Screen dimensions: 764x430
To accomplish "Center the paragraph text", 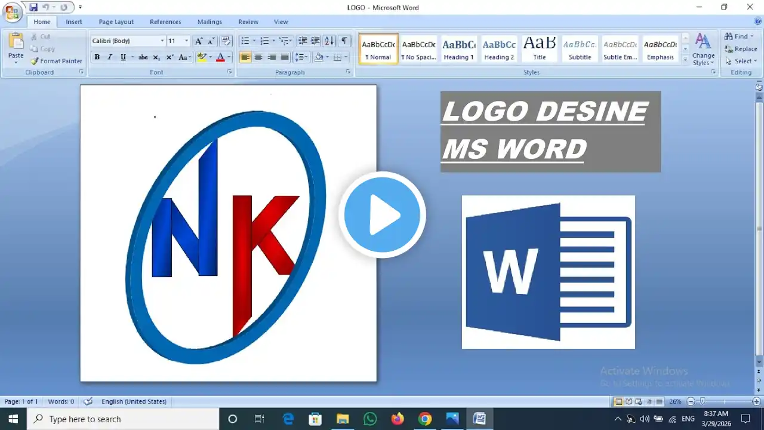I will (258, 57).
